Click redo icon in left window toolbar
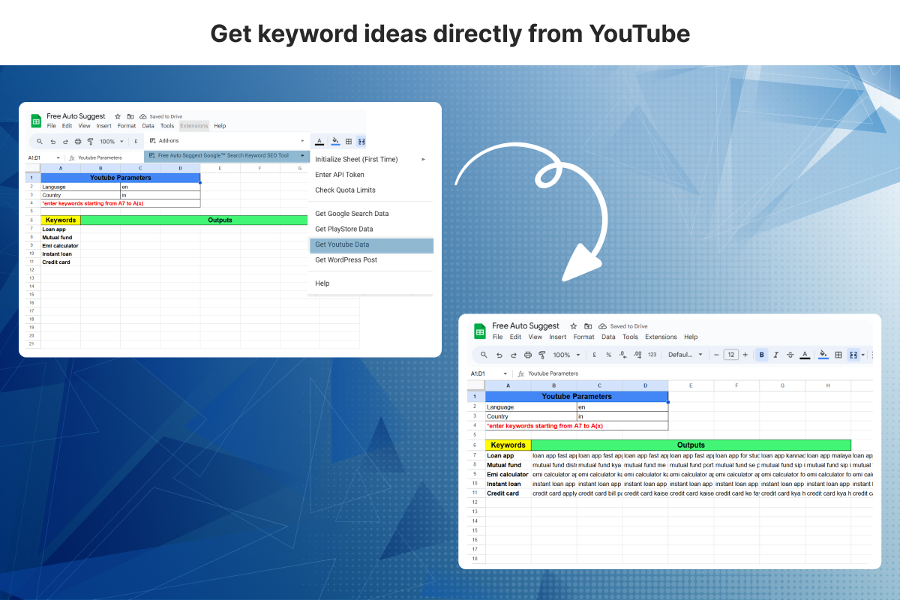900x600 pixels. tap(65, 141)
